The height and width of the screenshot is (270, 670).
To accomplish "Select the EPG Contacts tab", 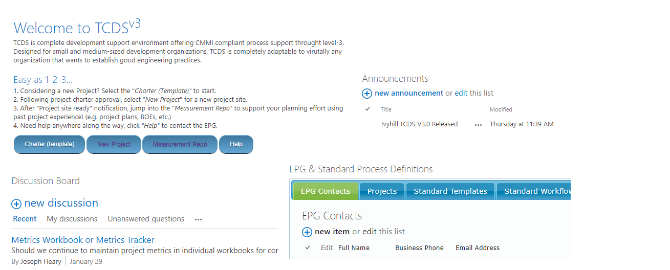I will [x=326, y=191].
